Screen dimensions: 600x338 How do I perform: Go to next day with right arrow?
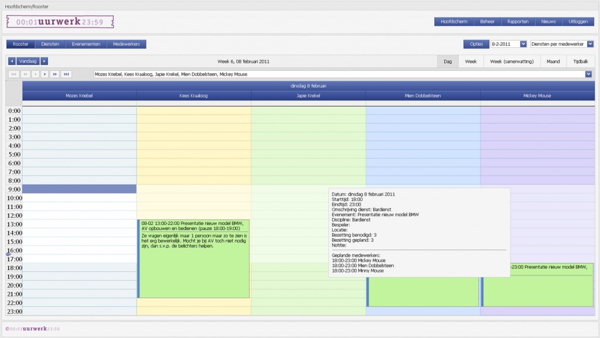click(45, 61)
